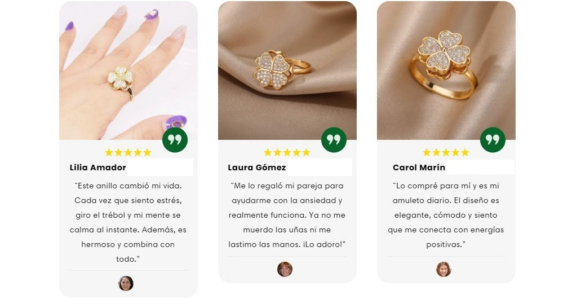Click the white blank box beside Carol Marín
The width and height of the screenshot is (581, 304).
pos(481,167)
